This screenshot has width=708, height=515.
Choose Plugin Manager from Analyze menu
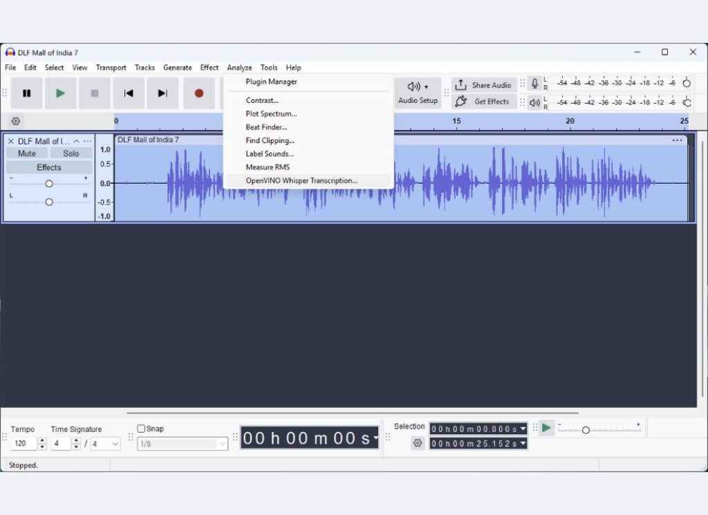click(308, 82)
